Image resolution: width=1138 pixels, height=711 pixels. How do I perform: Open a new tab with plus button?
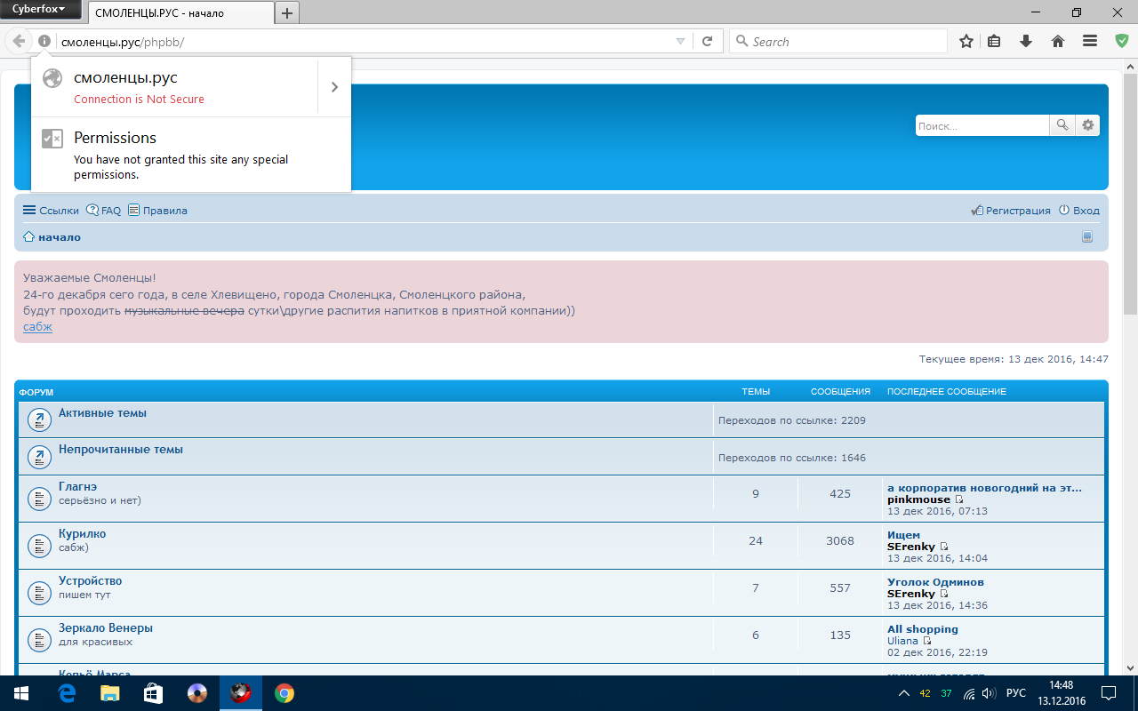(x=287, y=13)
